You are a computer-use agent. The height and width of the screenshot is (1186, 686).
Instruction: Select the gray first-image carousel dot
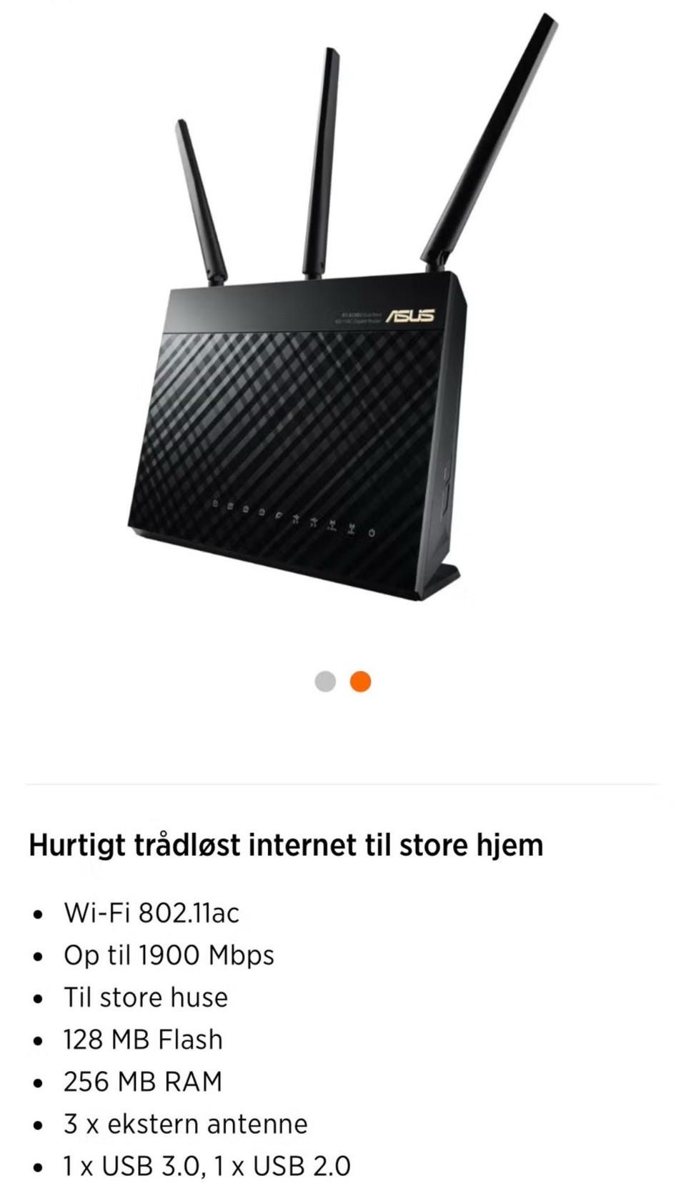coord(325,682)
